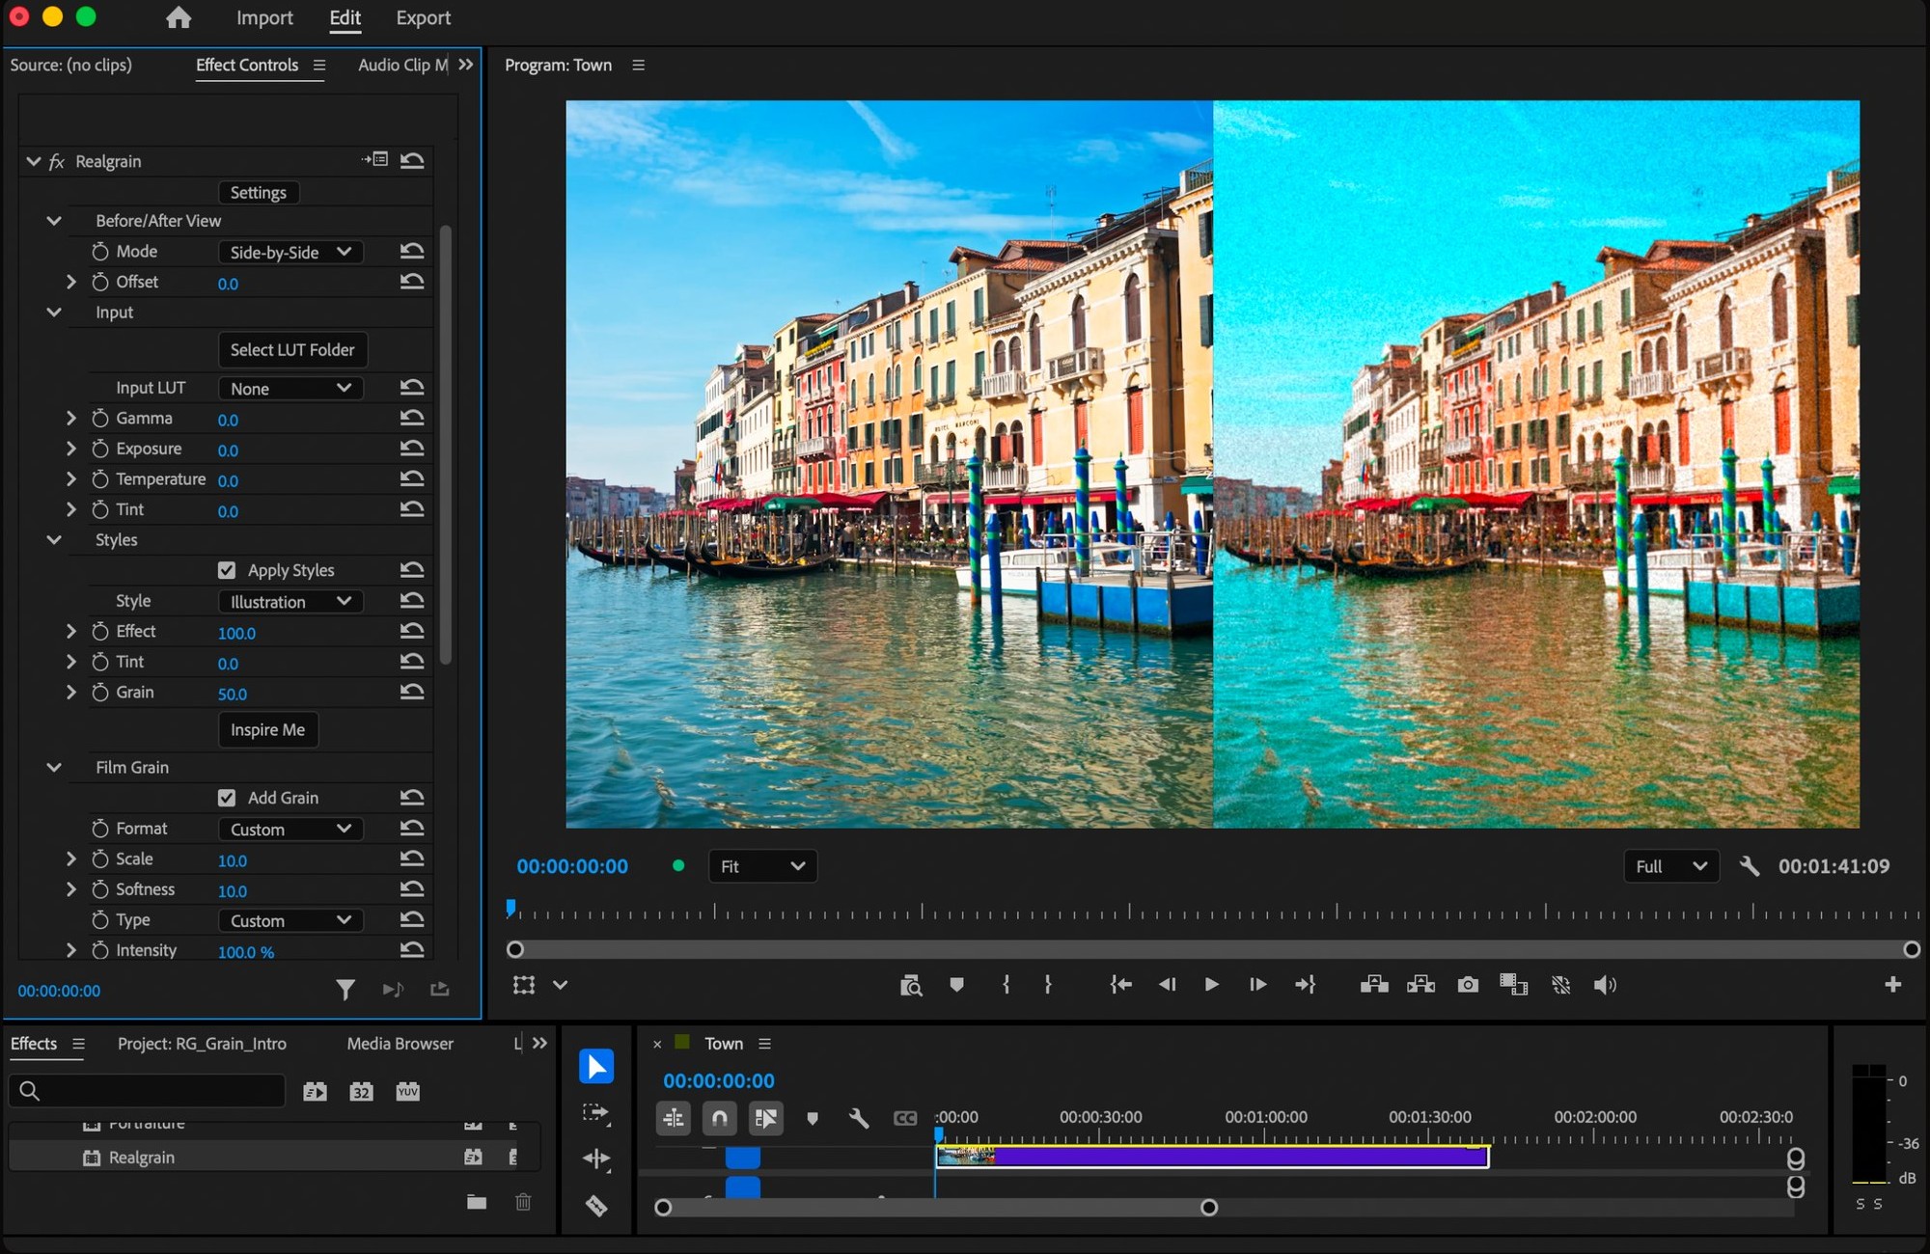Open the grain Format dropdown
The image size is (1930, 1254).
pos(290,829)
